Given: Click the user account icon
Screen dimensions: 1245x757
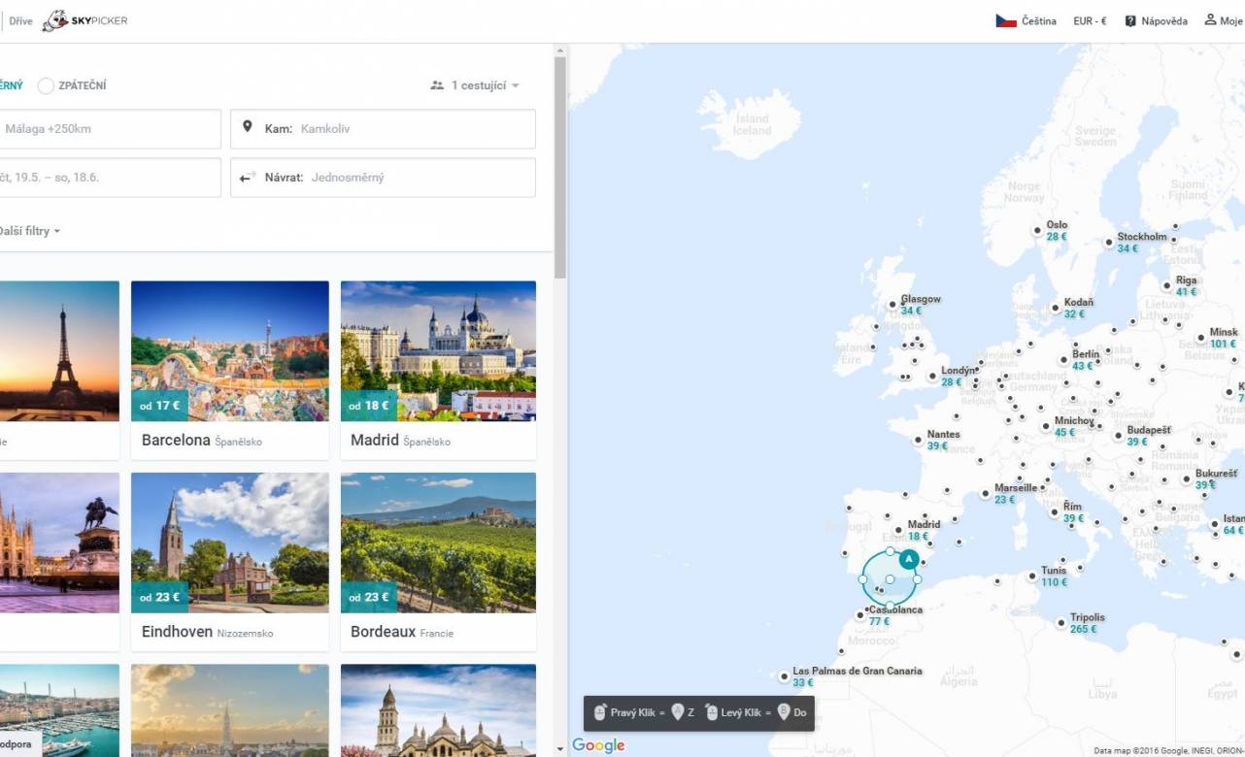Looking at the screenshot, I should [1210, 20].
